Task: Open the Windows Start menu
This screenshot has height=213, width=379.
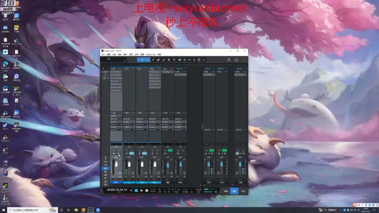Action: [x=3, y=210]
